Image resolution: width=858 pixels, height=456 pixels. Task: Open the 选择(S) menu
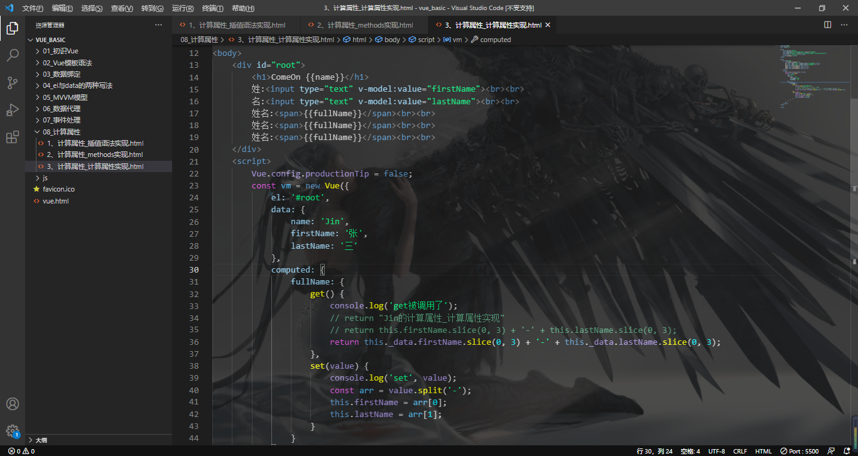click(x=92, y=8)
